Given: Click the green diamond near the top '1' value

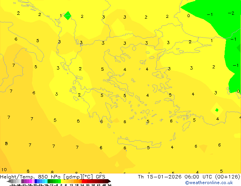Looking at the screenshot, I should [x=68, y=16].
